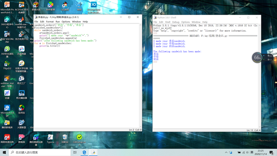Open the Debug menu in Python Shell

[176, 22]
